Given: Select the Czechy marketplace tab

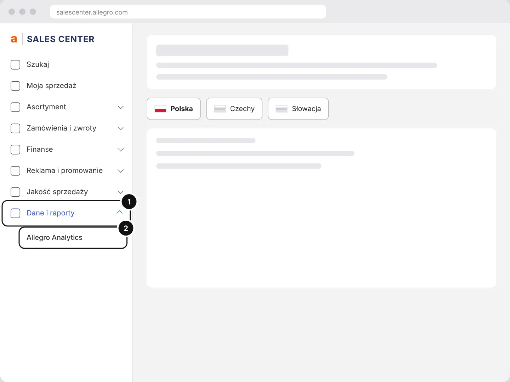Looking at the screenshot, I should [x=234, y=109].
